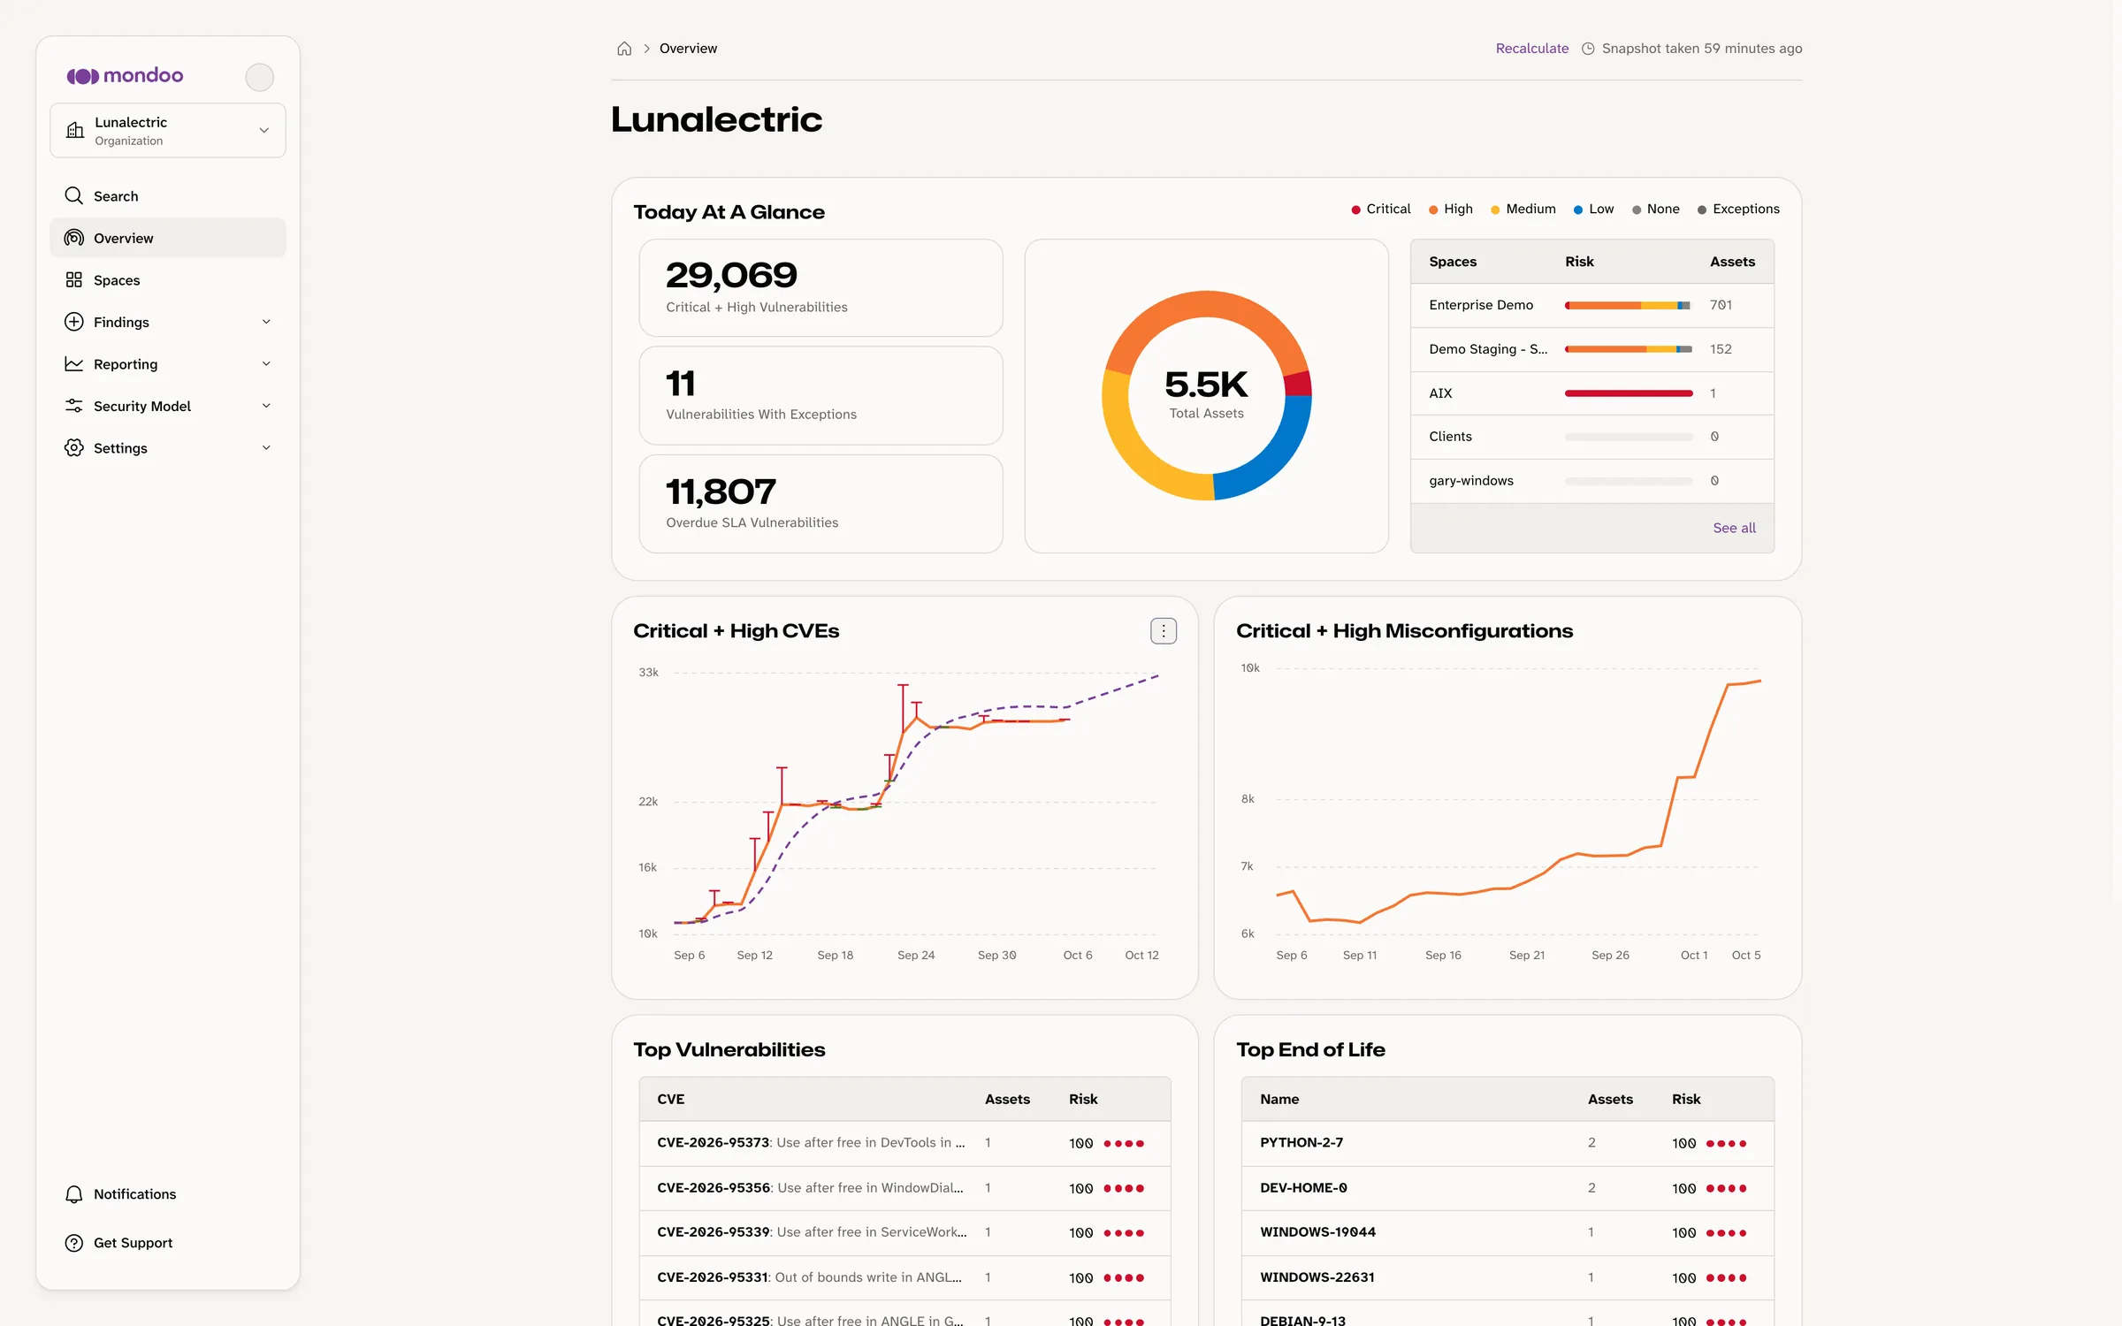Click the Spaces grid icon

[x=74, y=279]
